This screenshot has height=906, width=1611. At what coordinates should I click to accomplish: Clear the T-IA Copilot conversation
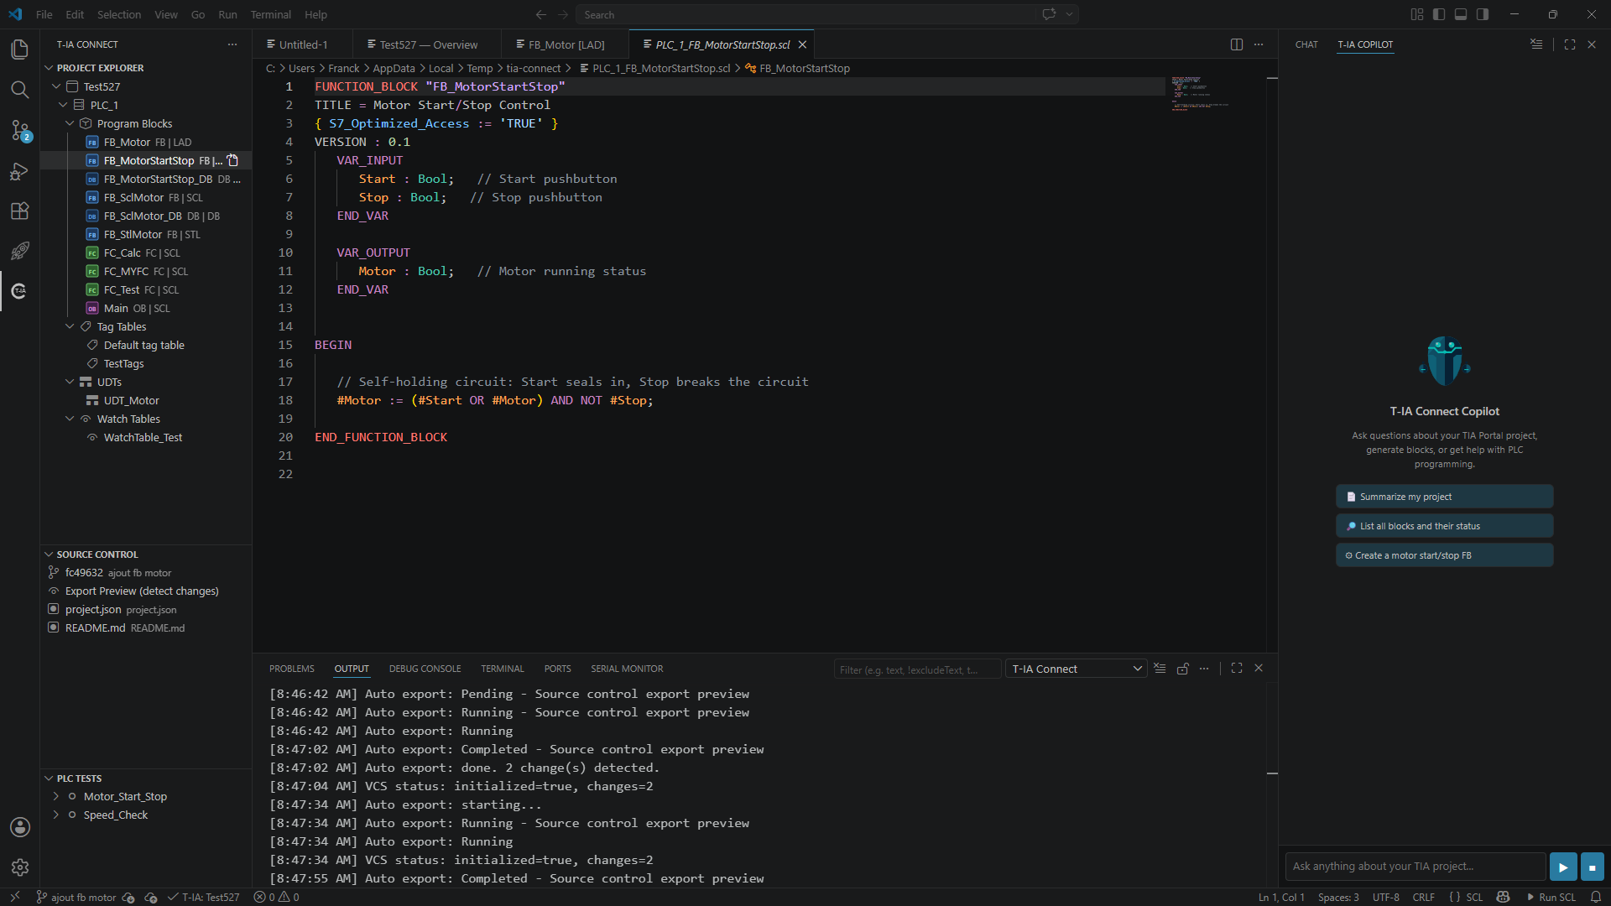click(x=1536, y=44)
